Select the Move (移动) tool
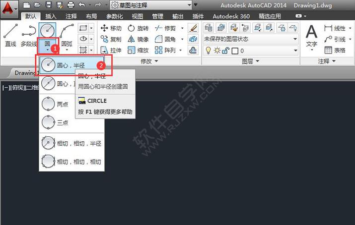 (x=111, y=28)
